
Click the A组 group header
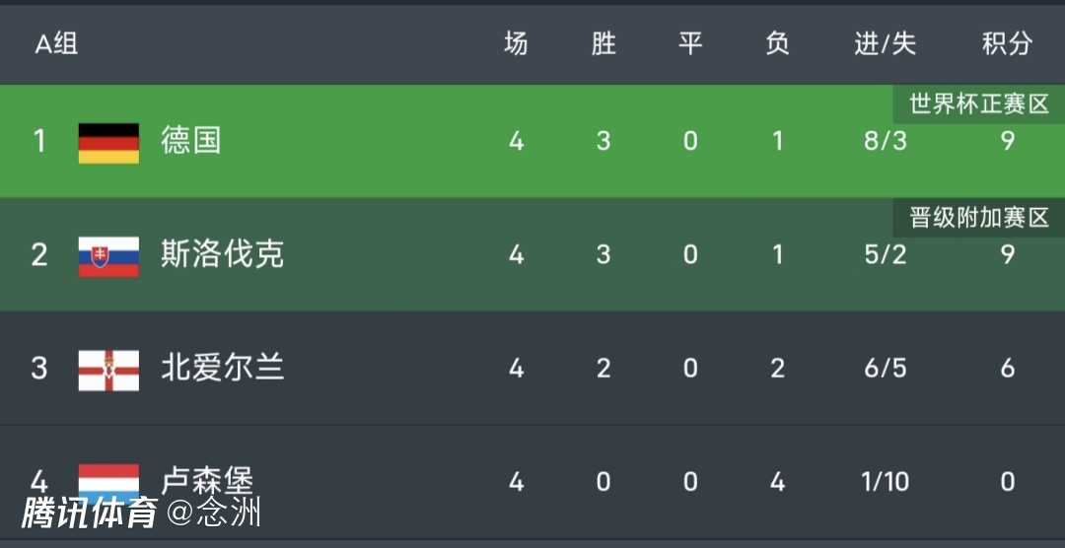click(x=56, y=44)
